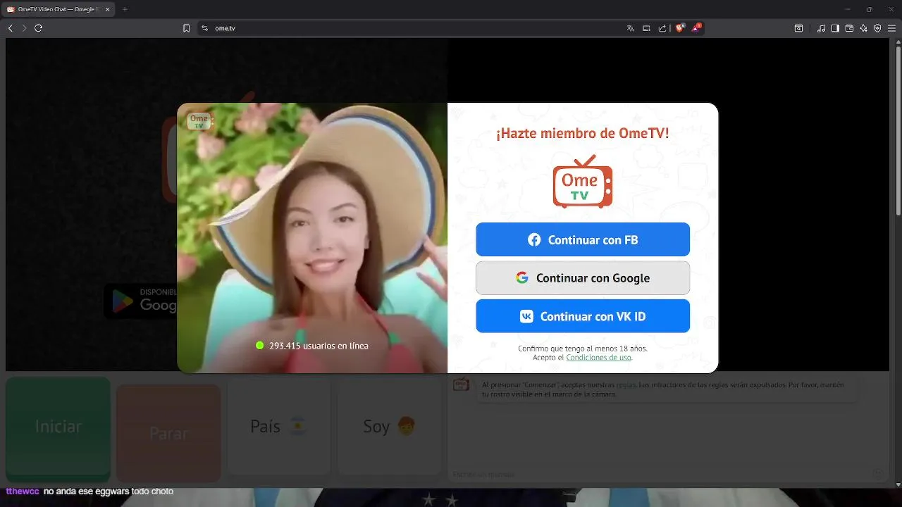Open the tab search icon
902x507 pixels.
[x=798, y=28]
